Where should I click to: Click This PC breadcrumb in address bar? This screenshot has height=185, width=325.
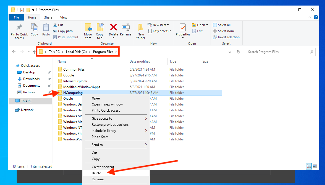pyautogui.click(x=54, y=52)
